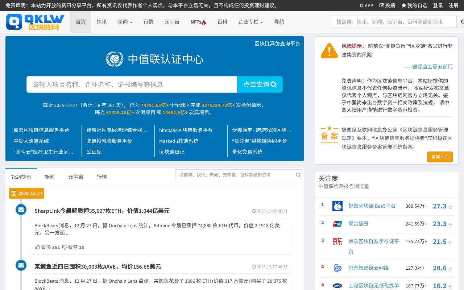
Task: Click the calendar icon on the 2025-12-27 date badge
Action: 14,193
